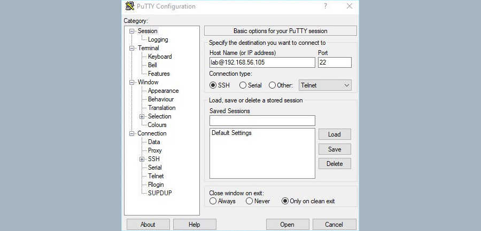This screenshot has height=231, width=481.
Task: Select Terminal category in tree
Action: click(149, 48)
